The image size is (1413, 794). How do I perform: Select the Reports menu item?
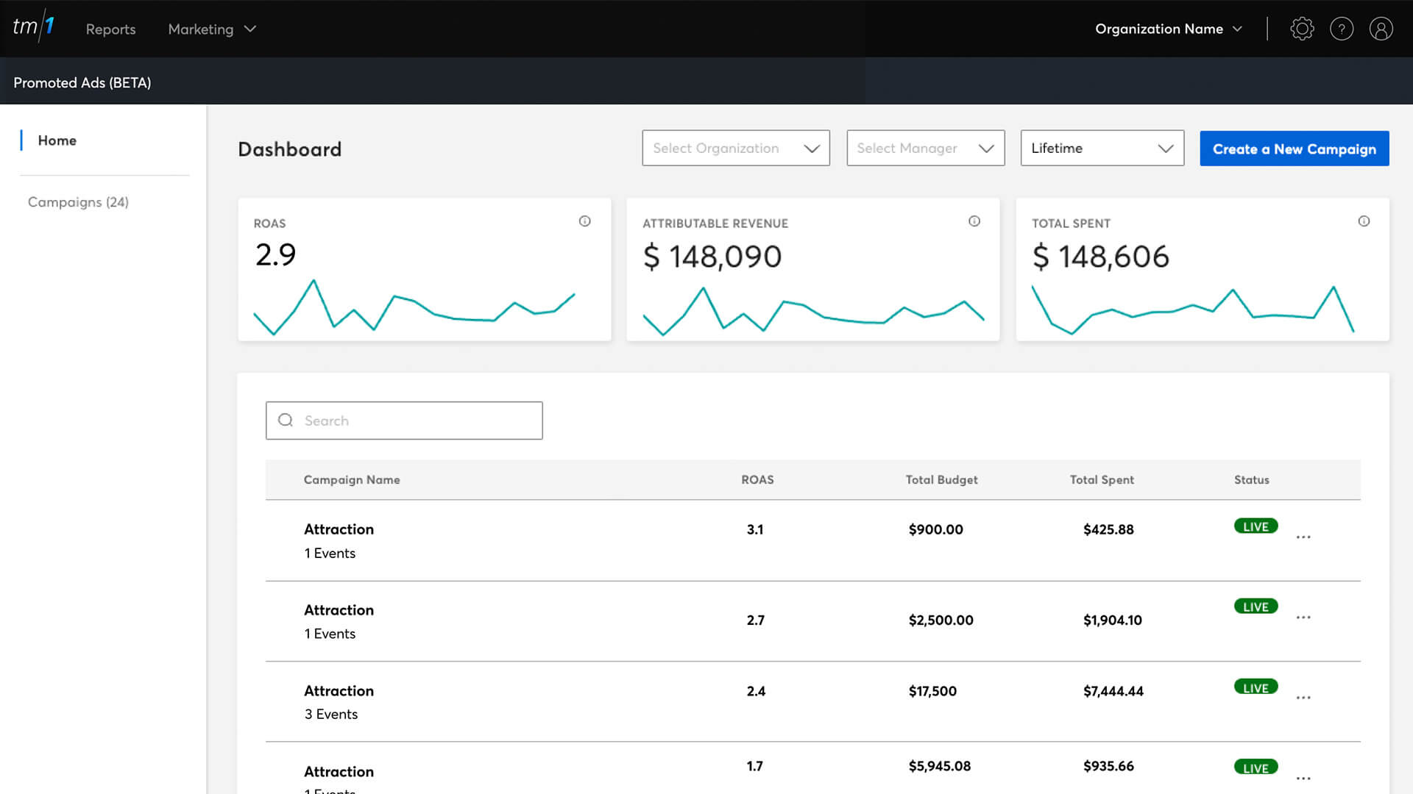click(x=110, y=29)
